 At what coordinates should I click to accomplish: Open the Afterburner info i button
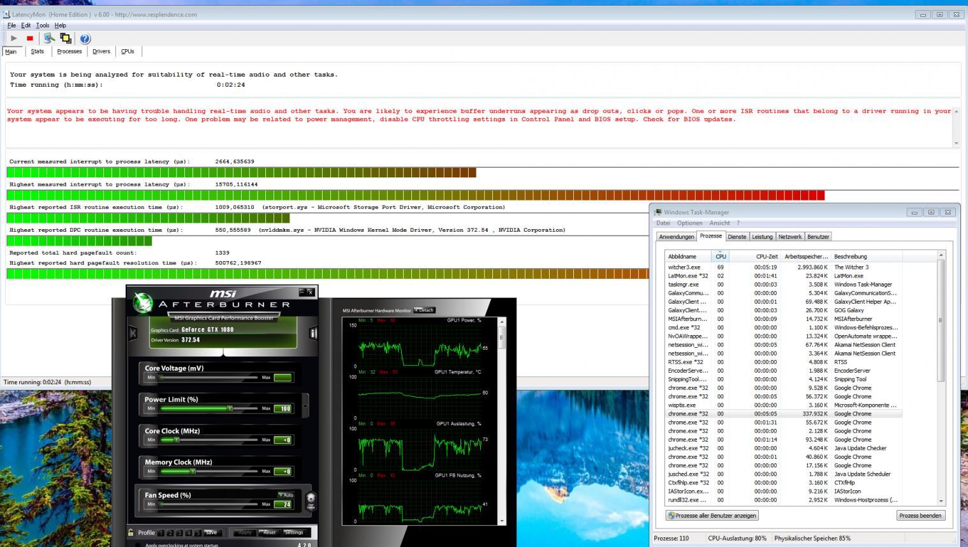click(313, 333)
